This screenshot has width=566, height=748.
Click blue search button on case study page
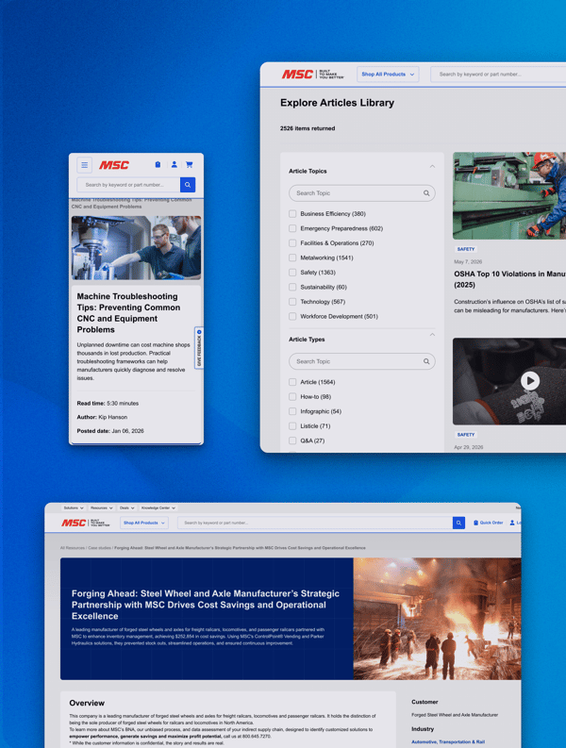click(x=458, y=523)
